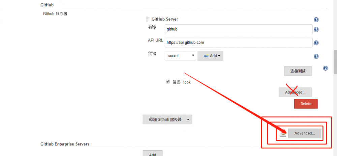Open help icon beside API URL field
This screenshot has height=156, width=337.
(x=316, y=43)
